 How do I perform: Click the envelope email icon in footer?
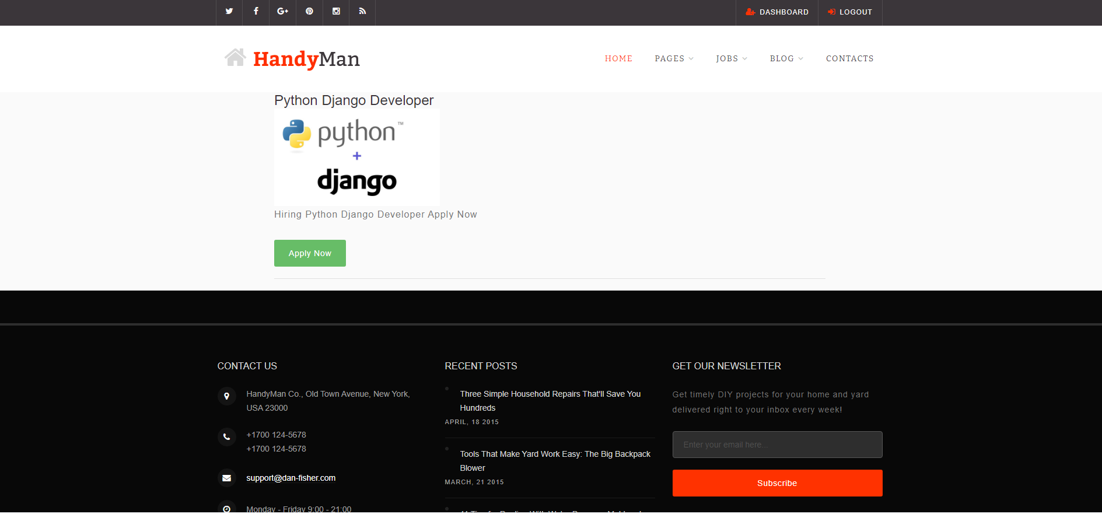click(x=227, y=478)
